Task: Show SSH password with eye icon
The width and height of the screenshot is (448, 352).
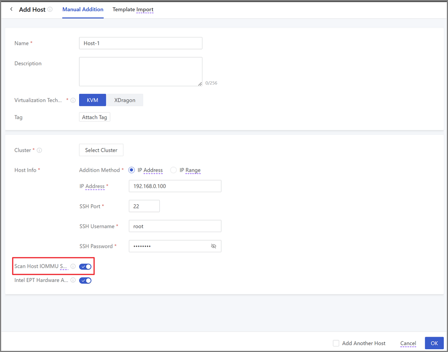Action: coord(214,246)
